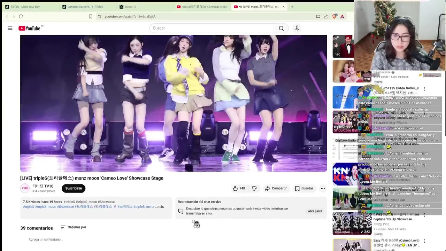Bookmark this page with the bookmark icon
The height and width of the screenshot is (251, 446).
coord(91,16)
